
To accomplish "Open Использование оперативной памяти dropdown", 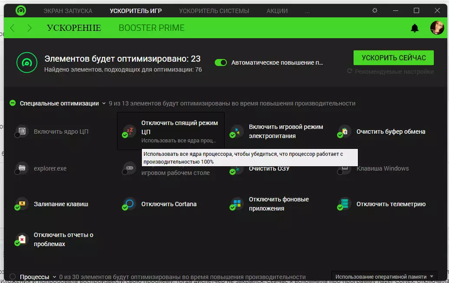I will tap(384, 276).
